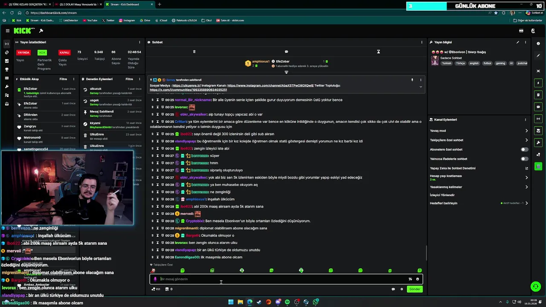The image size is (546, 307).
Task: Open the trophy icon in left sidebar
Action: coord(7,70)
